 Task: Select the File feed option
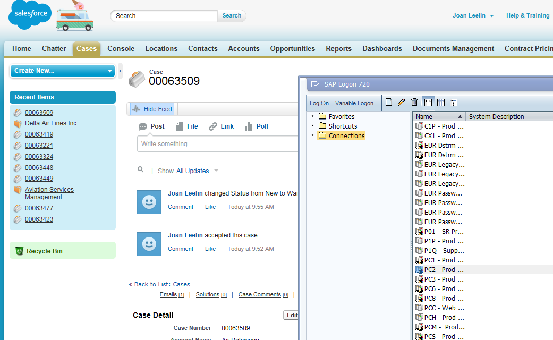188,126
